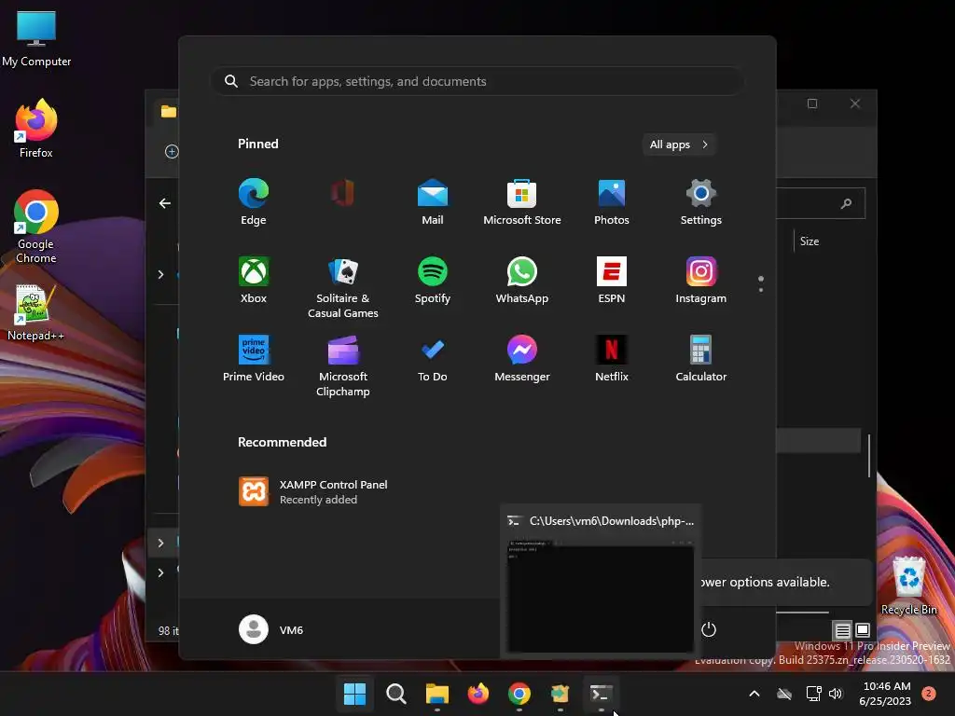
Task: Click the Start menu search box
Action: tap(477, 81)
